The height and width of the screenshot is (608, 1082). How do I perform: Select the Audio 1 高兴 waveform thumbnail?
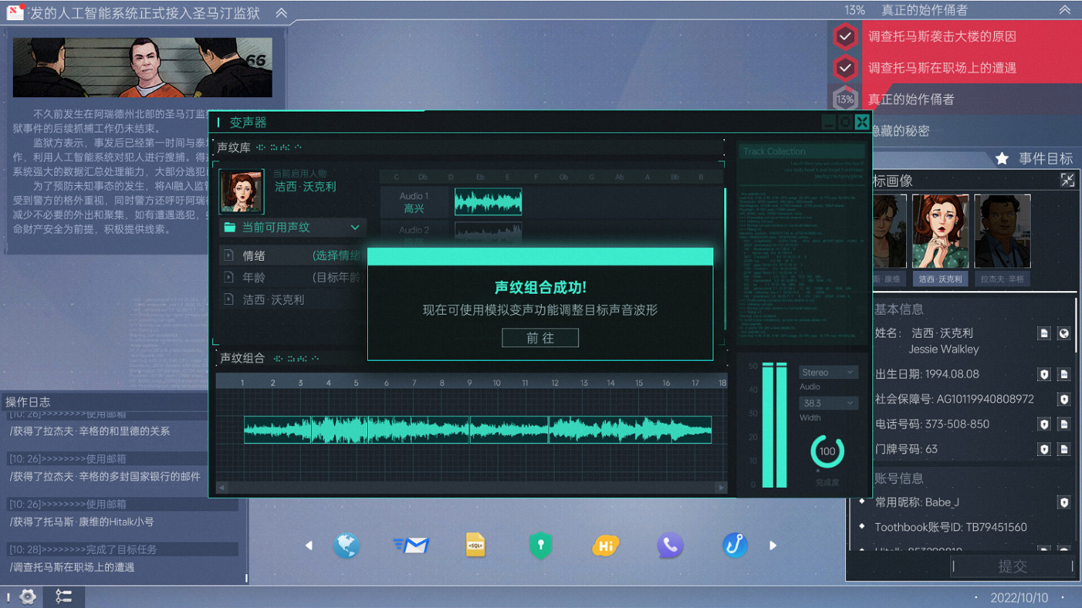click(488, 202)
